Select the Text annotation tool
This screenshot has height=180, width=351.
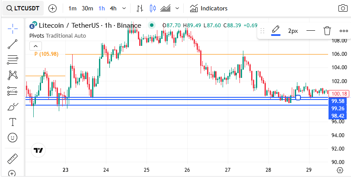13,122
